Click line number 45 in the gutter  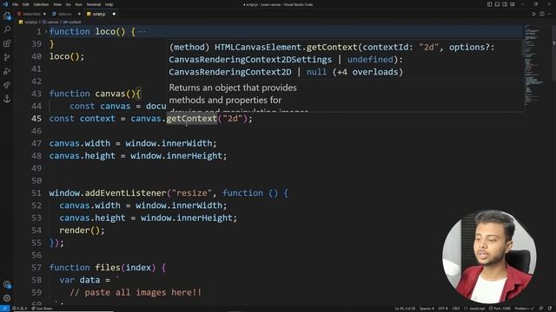36,119
